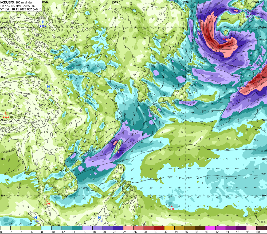Click the legend value 60
267x234 pixels.
point(258,232)
